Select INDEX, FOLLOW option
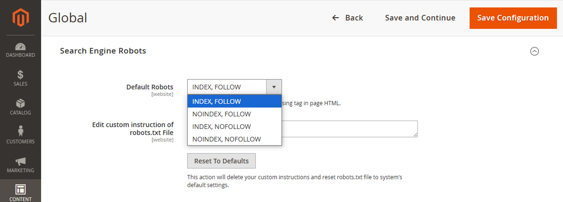 click(x=234, y=101)
